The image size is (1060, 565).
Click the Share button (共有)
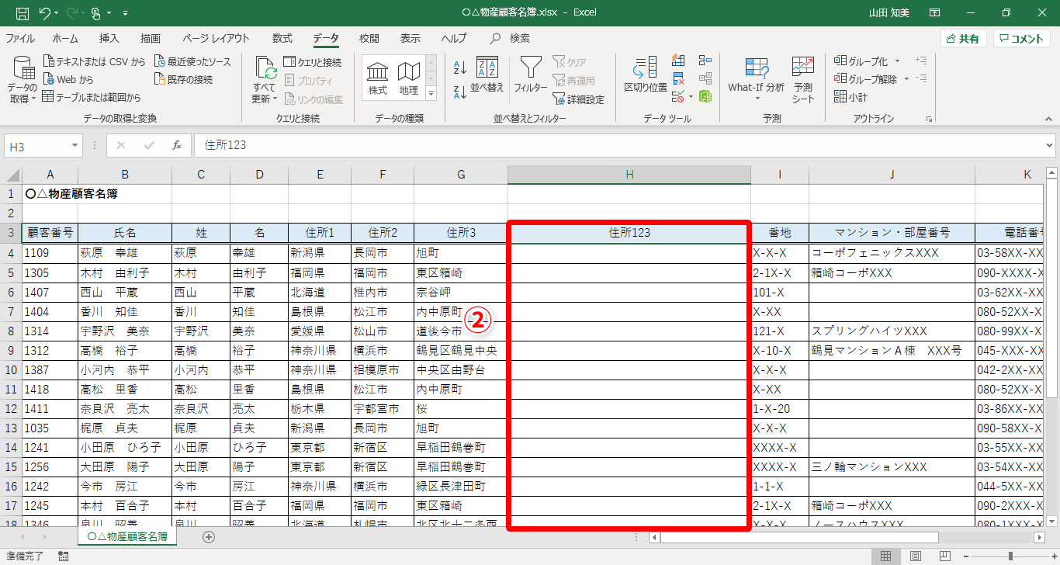(963, 39)
